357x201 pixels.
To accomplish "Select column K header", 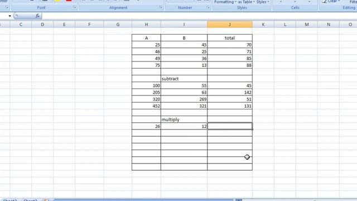I will tap(263, 25).
